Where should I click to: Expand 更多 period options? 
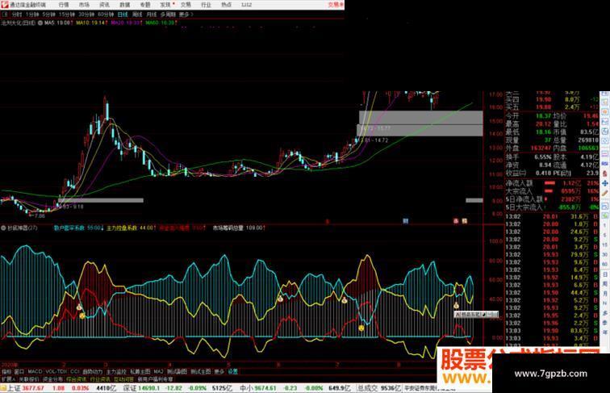pos(186,15)
